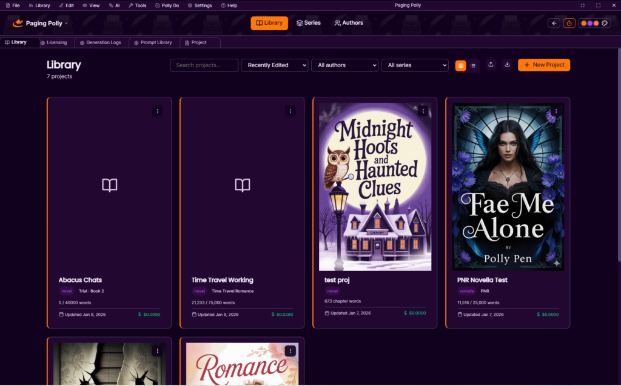This screenshot has width=621, height=386.
Task: Go to the Authors section
Action: (349, 23)
